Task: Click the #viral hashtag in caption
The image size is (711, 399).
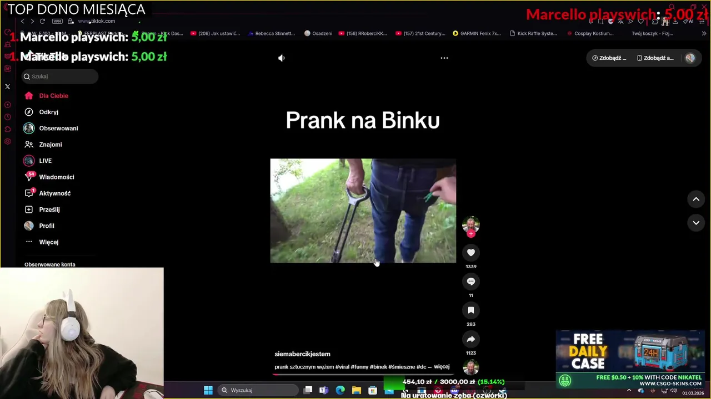Action: [342, 367]
